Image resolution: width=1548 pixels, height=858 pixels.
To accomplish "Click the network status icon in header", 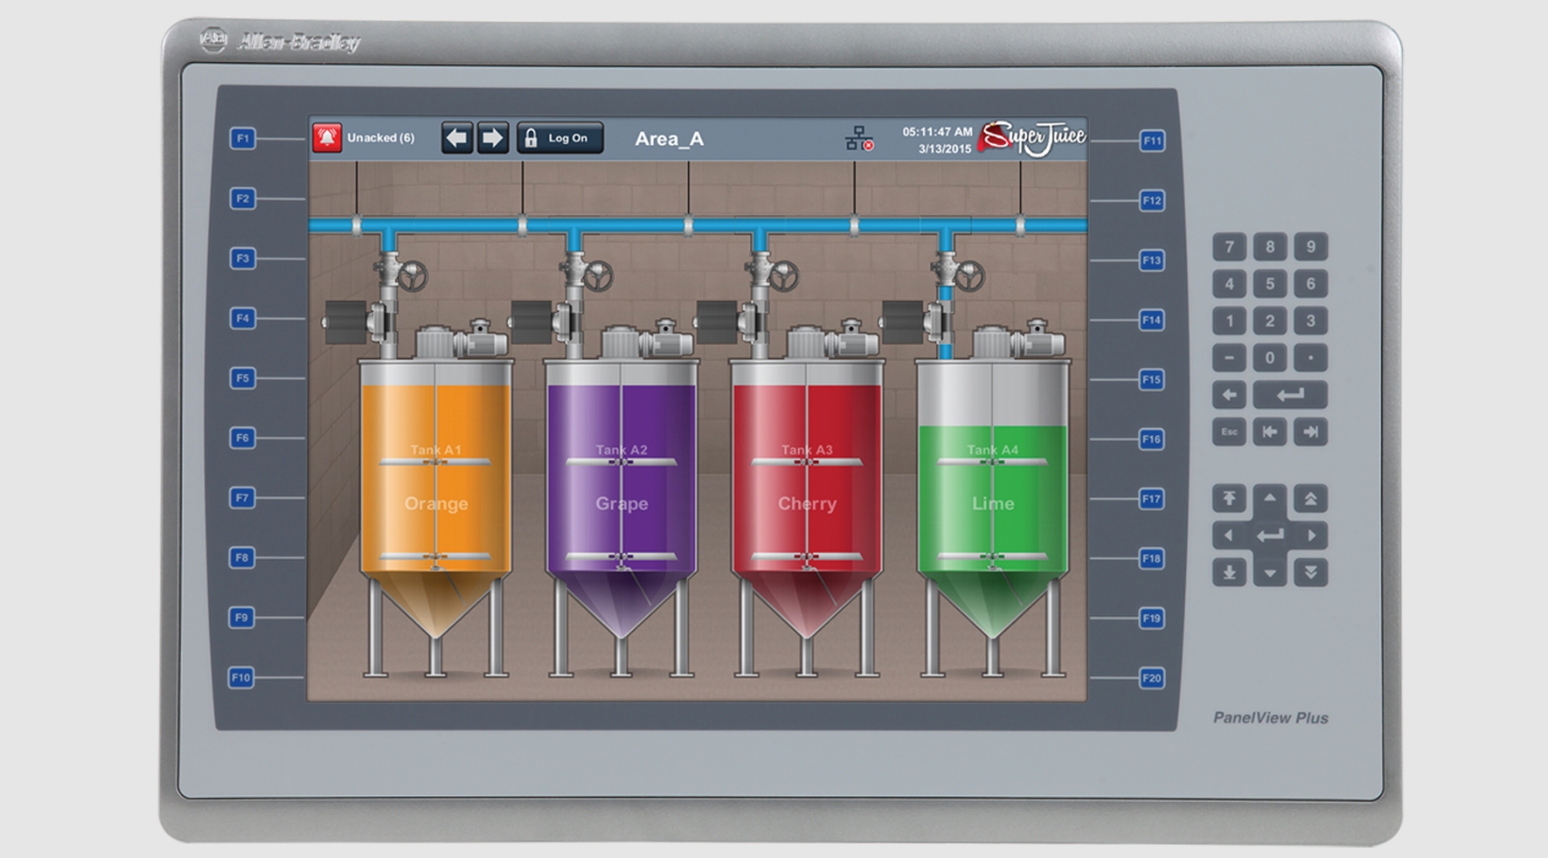I will pos(859,139).
